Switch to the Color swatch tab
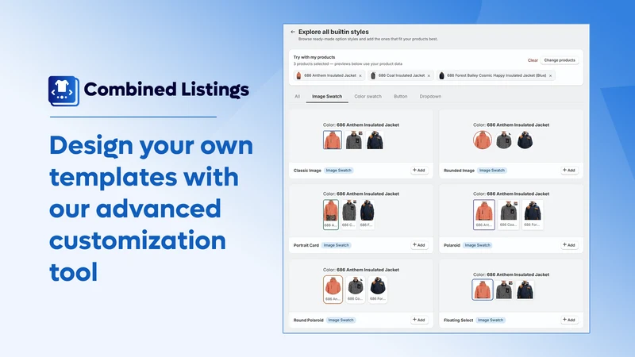Screen dimensions: 635x357 coord(368,96)
